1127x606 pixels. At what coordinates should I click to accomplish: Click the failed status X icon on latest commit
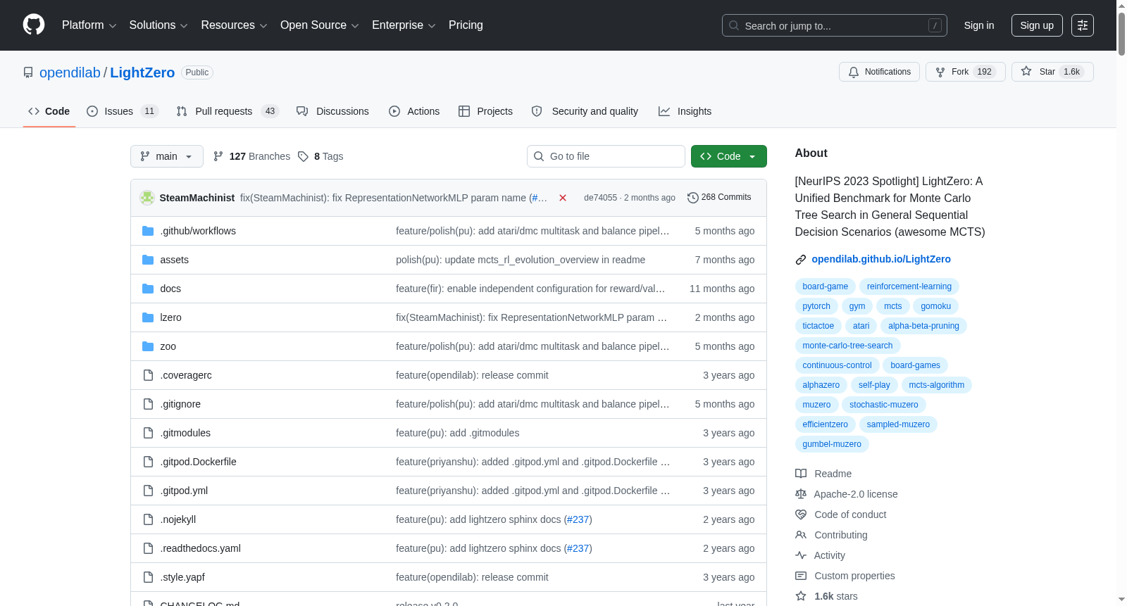pos(563,198)
